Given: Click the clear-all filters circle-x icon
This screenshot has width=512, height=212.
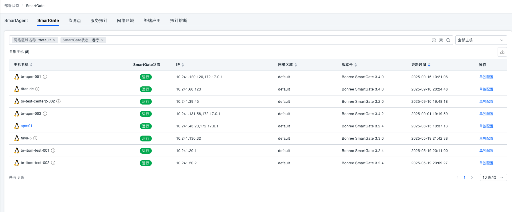Looking at the screenshot, I should coord(441,40).
